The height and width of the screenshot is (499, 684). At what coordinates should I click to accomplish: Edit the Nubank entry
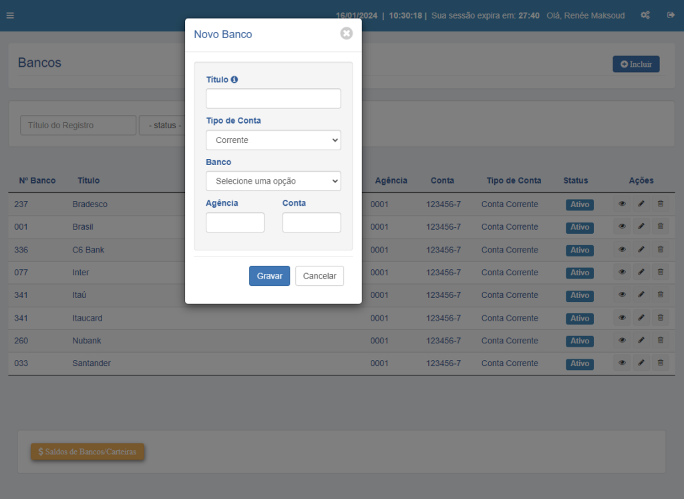(x=641, y=341)
